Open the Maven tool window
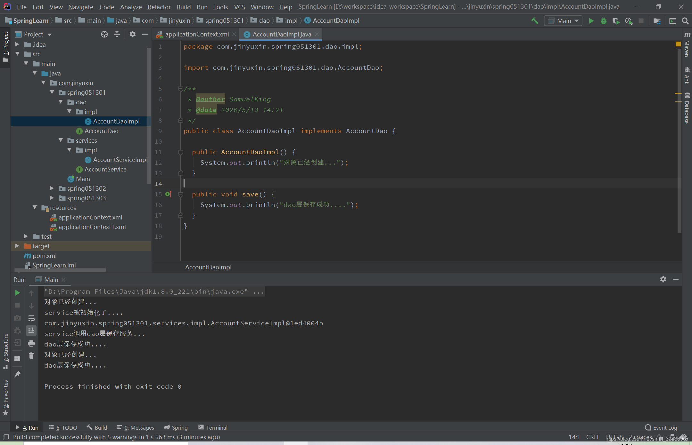Viewport: 692px width, 445px height. pyautogui.click(x=687, y=45)
